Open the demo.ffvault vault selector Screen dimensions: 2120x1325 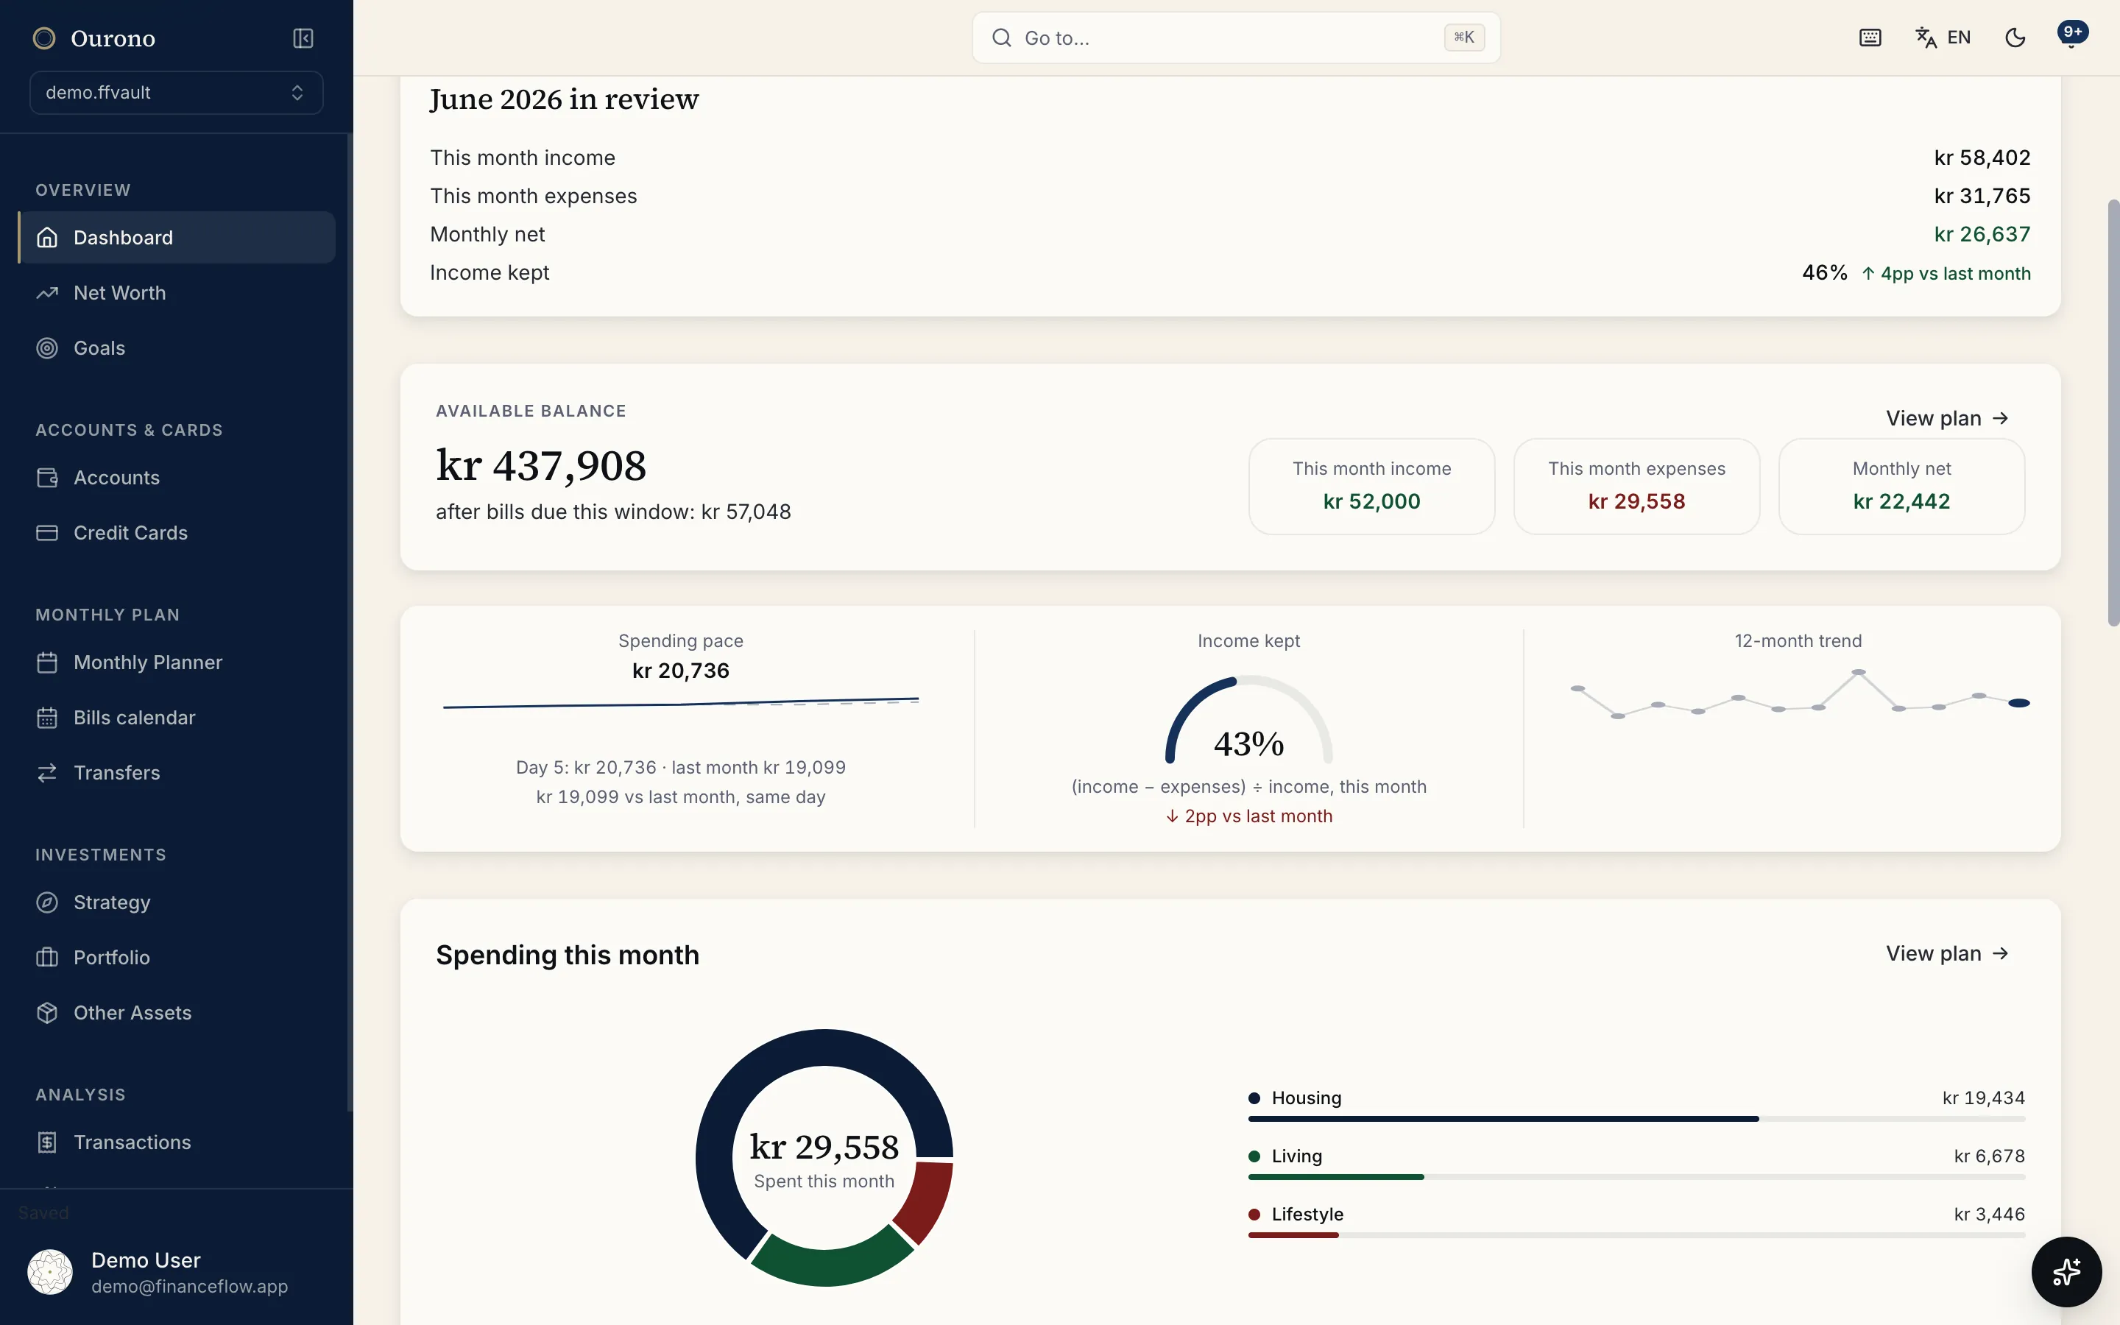pyautogui.click(x=176, y=92)
